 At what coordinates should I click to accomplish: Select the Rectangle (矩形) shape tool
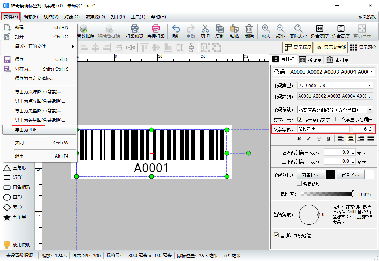(x=12, y=178)
